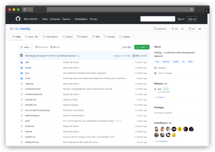215x152 pixels.
Task: Click the afdko topic tag
Action: point(190,62)
